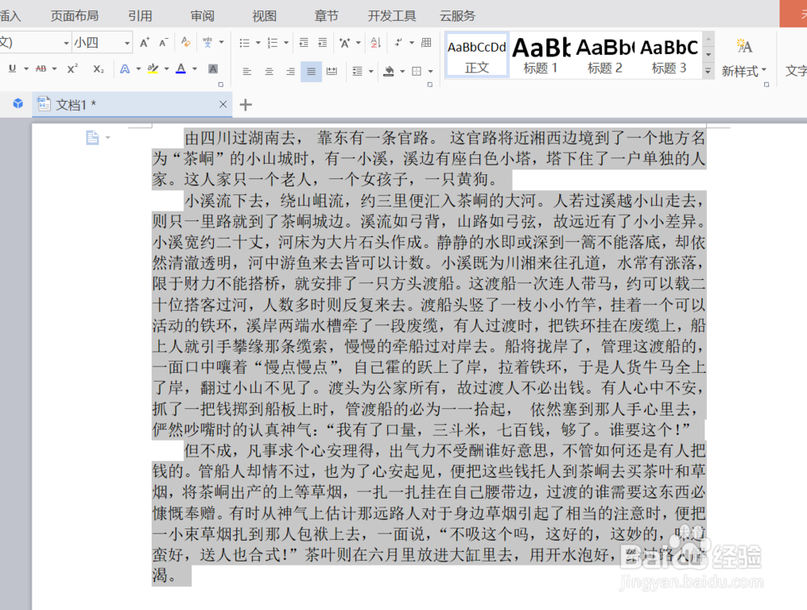Open the font size 小四 dropdown
Viewport: 807px width, 610px height.
128,43
